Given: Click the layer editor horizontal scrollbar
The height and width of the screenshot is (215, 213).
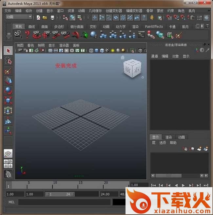Looking at the screenshot, I should point(168,176).
